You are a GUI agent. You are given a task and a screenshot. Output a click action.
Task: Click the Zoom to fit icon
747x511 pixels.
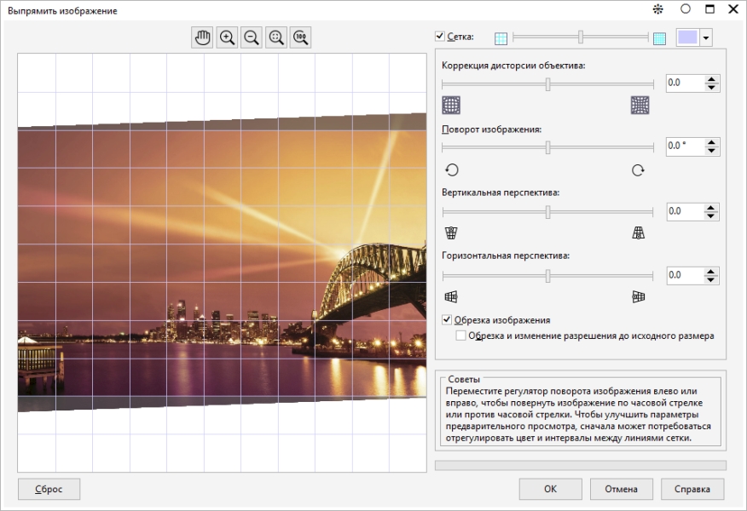click(x=275, y=37)
